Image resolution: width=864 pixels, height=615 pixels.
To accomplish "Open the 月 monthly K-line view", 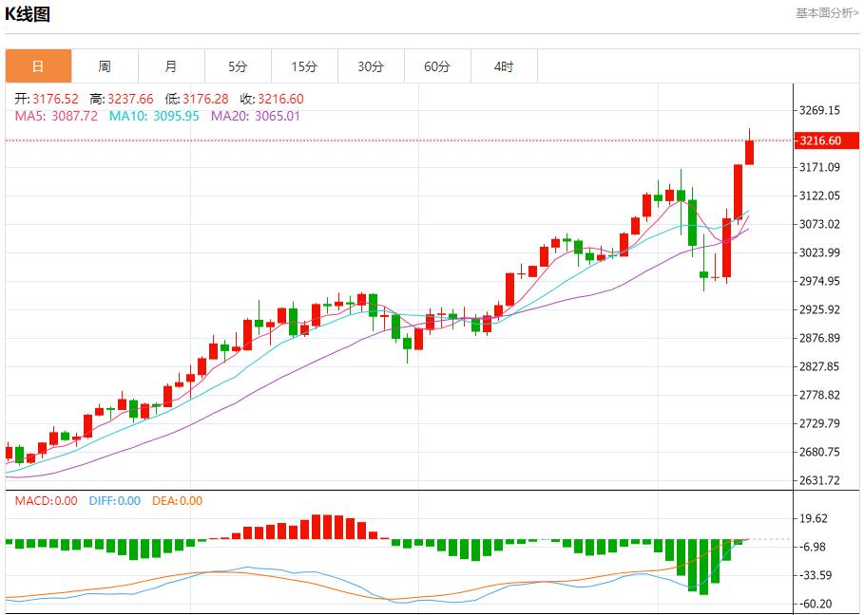I will (x=171, y=66).
